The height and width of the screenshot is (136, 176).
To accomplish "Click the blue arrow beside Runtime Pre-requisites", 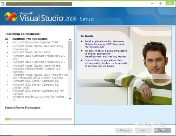I will (7, 39).
